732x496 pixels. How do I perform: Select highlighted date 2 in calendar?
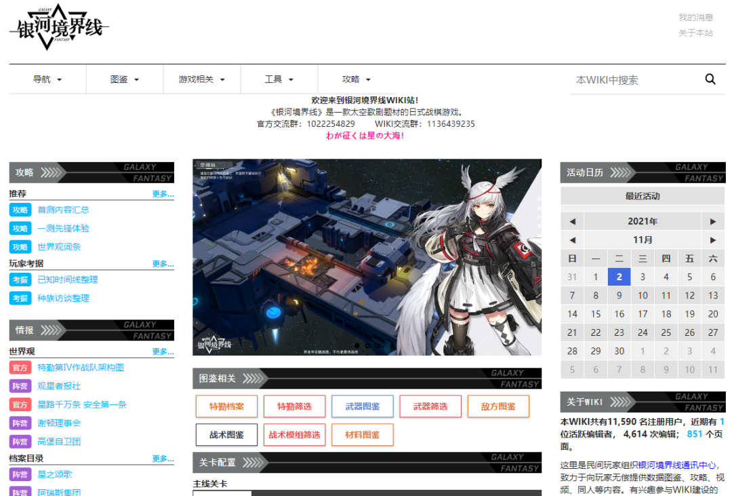619,278
